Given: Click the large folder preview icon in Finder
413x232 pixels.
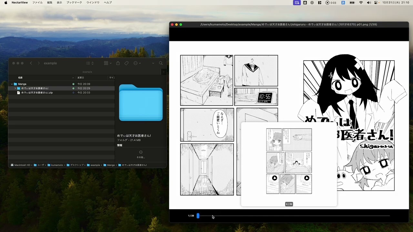Looking at the screenshot, I should coord(141,102).
